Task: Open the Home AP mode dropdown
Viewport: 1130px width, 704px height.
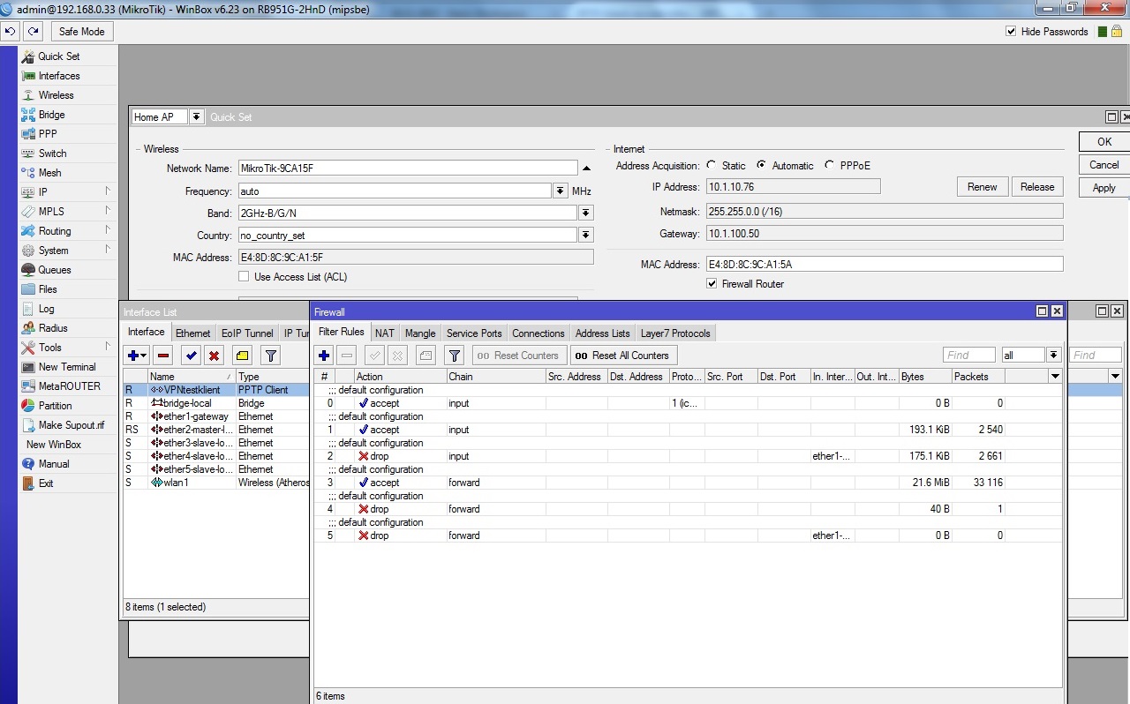Action: point(197,117)
